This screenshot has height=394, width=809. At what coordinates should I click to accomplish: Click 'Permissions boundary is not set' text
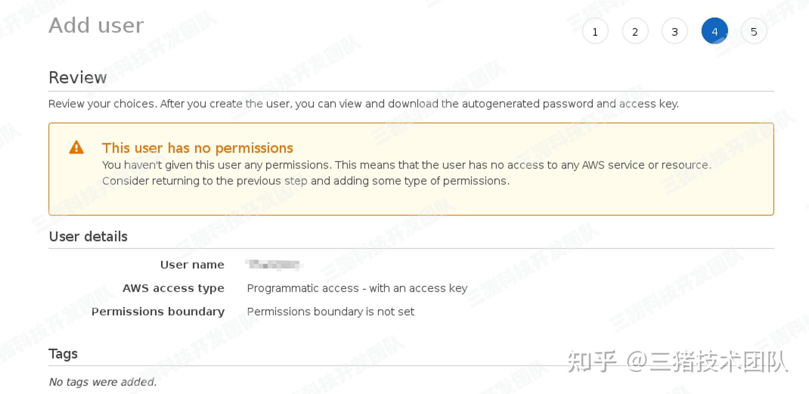pyautogui.click(x=330, y=311)
